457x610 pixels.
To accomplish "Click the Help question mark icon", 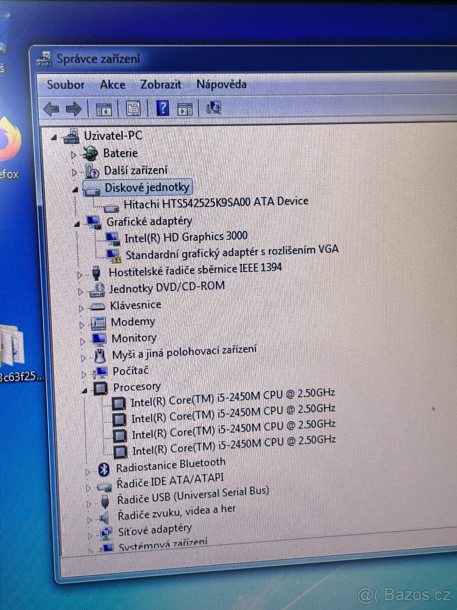I will [x=162, y=108].
